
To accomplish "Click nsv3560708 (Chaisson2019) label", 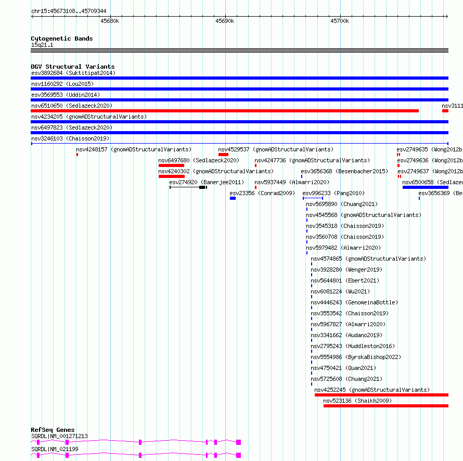I will click(x=345, y=237).
